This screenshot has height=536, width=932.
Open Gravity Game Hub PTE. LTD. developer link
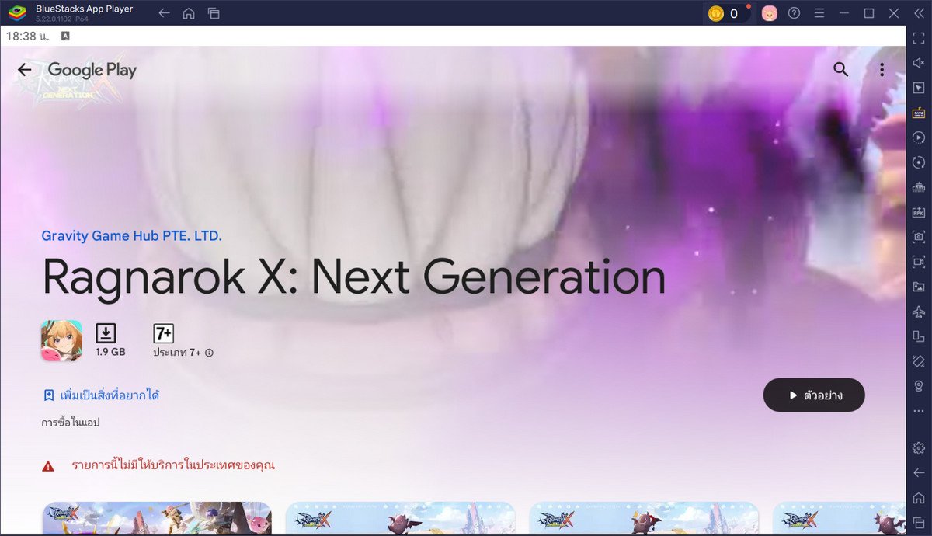pos(131,236)
